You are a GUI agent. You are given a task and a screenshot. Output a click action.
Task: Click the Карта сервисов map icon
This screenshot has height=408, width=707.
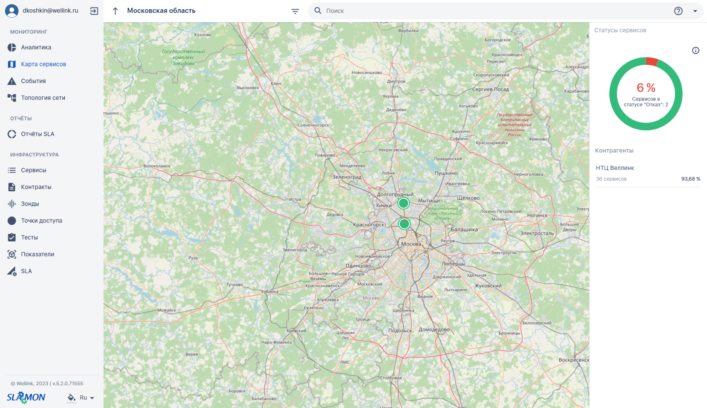pos(12,64)
